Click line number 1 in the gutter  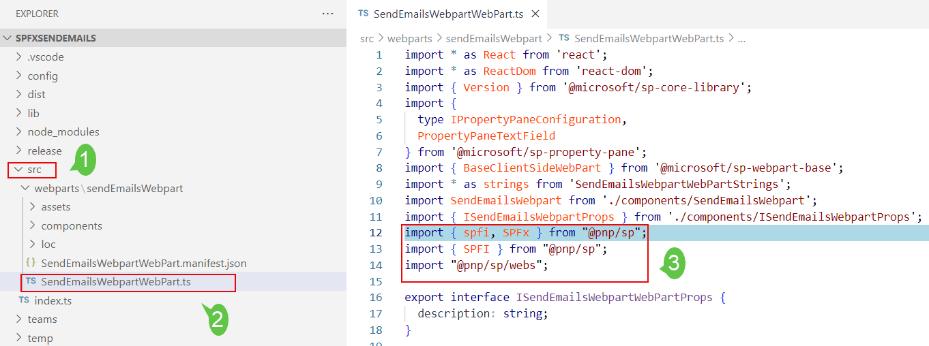[379, 54]
